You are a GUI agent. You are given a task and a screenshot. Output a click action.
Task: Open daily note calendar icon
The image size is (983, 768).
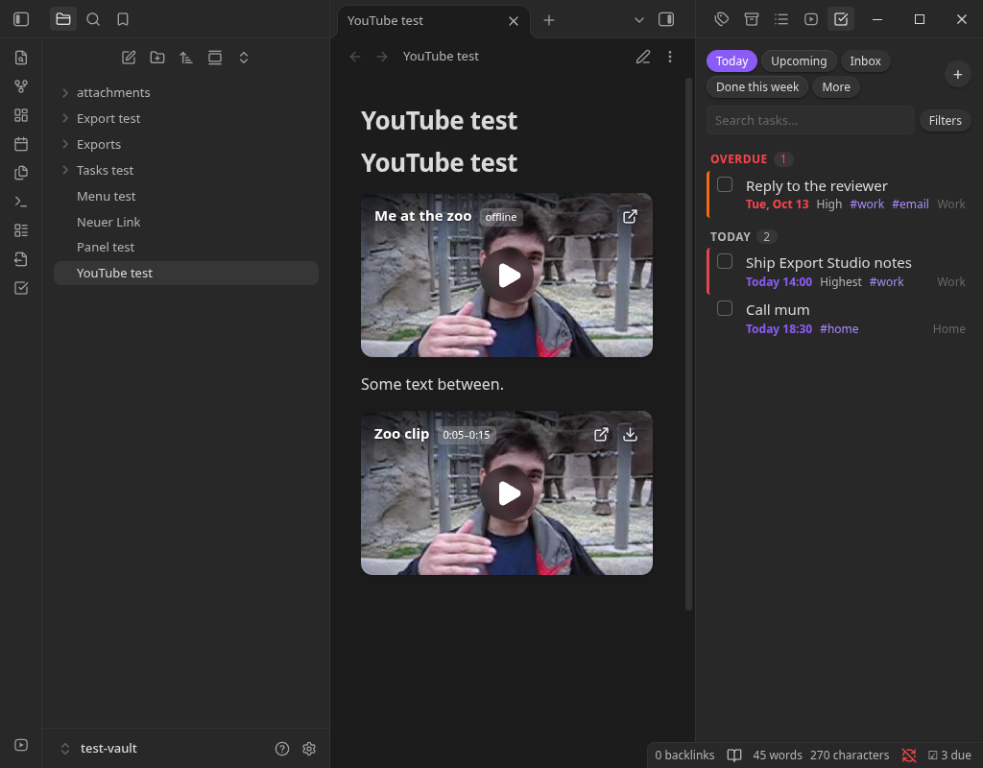point(21,144)
